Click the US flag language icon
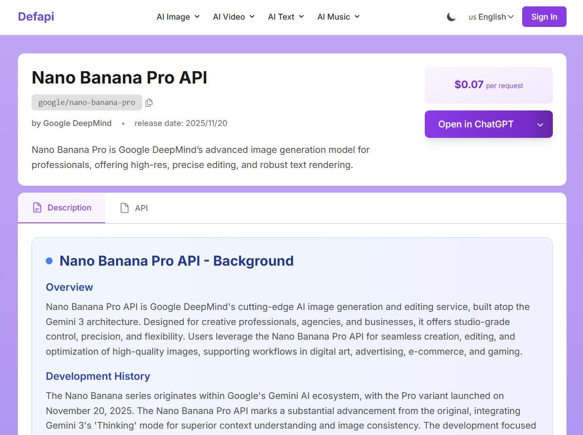583x435 pixels. click(x=472, y=17)
